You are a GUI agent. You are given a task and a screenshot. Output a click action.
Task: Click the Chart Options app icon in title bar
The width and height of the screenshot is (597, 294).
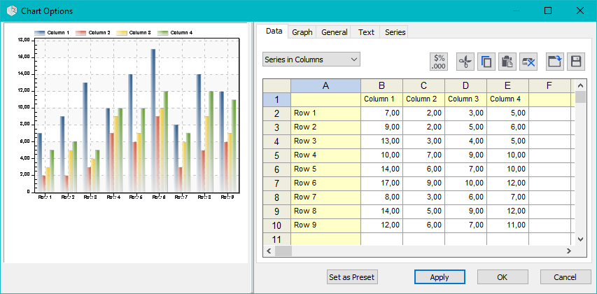click(x=11, y=11)
